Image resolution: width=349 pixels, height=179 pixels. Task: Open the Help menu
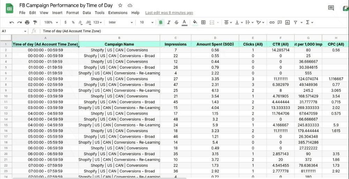135,13
